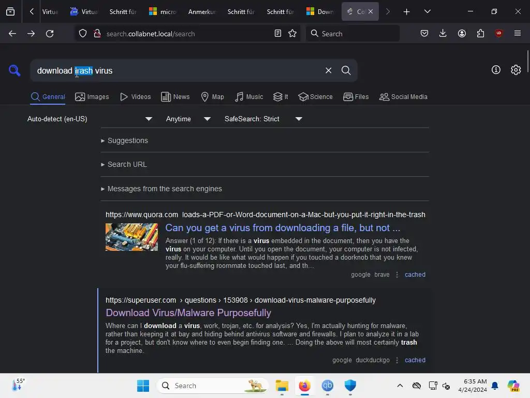The width and height of the screenshot is (530, 398).
Task: Open the Auto-detect language dropdown
Action: coord(90,119)
